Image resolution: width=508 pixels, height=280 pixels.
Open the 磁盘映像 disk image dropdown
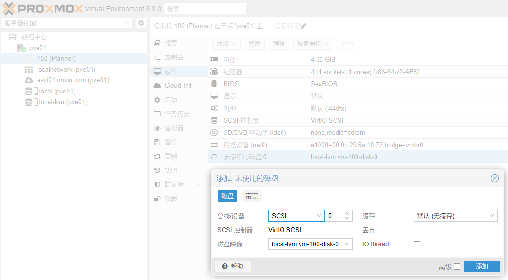tap(310, 244)
